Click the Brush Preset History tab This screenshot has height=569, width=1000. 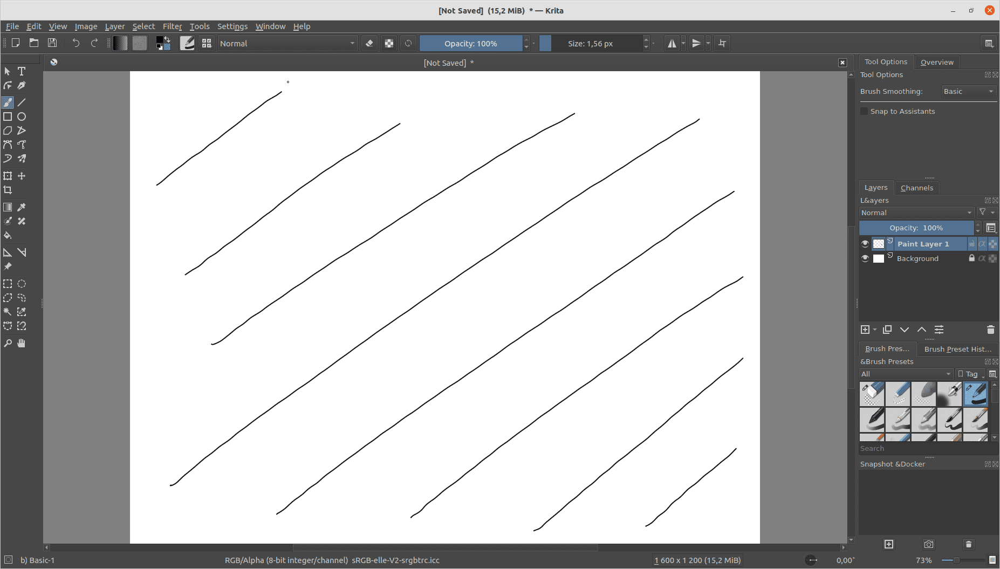tap(957, 349)
